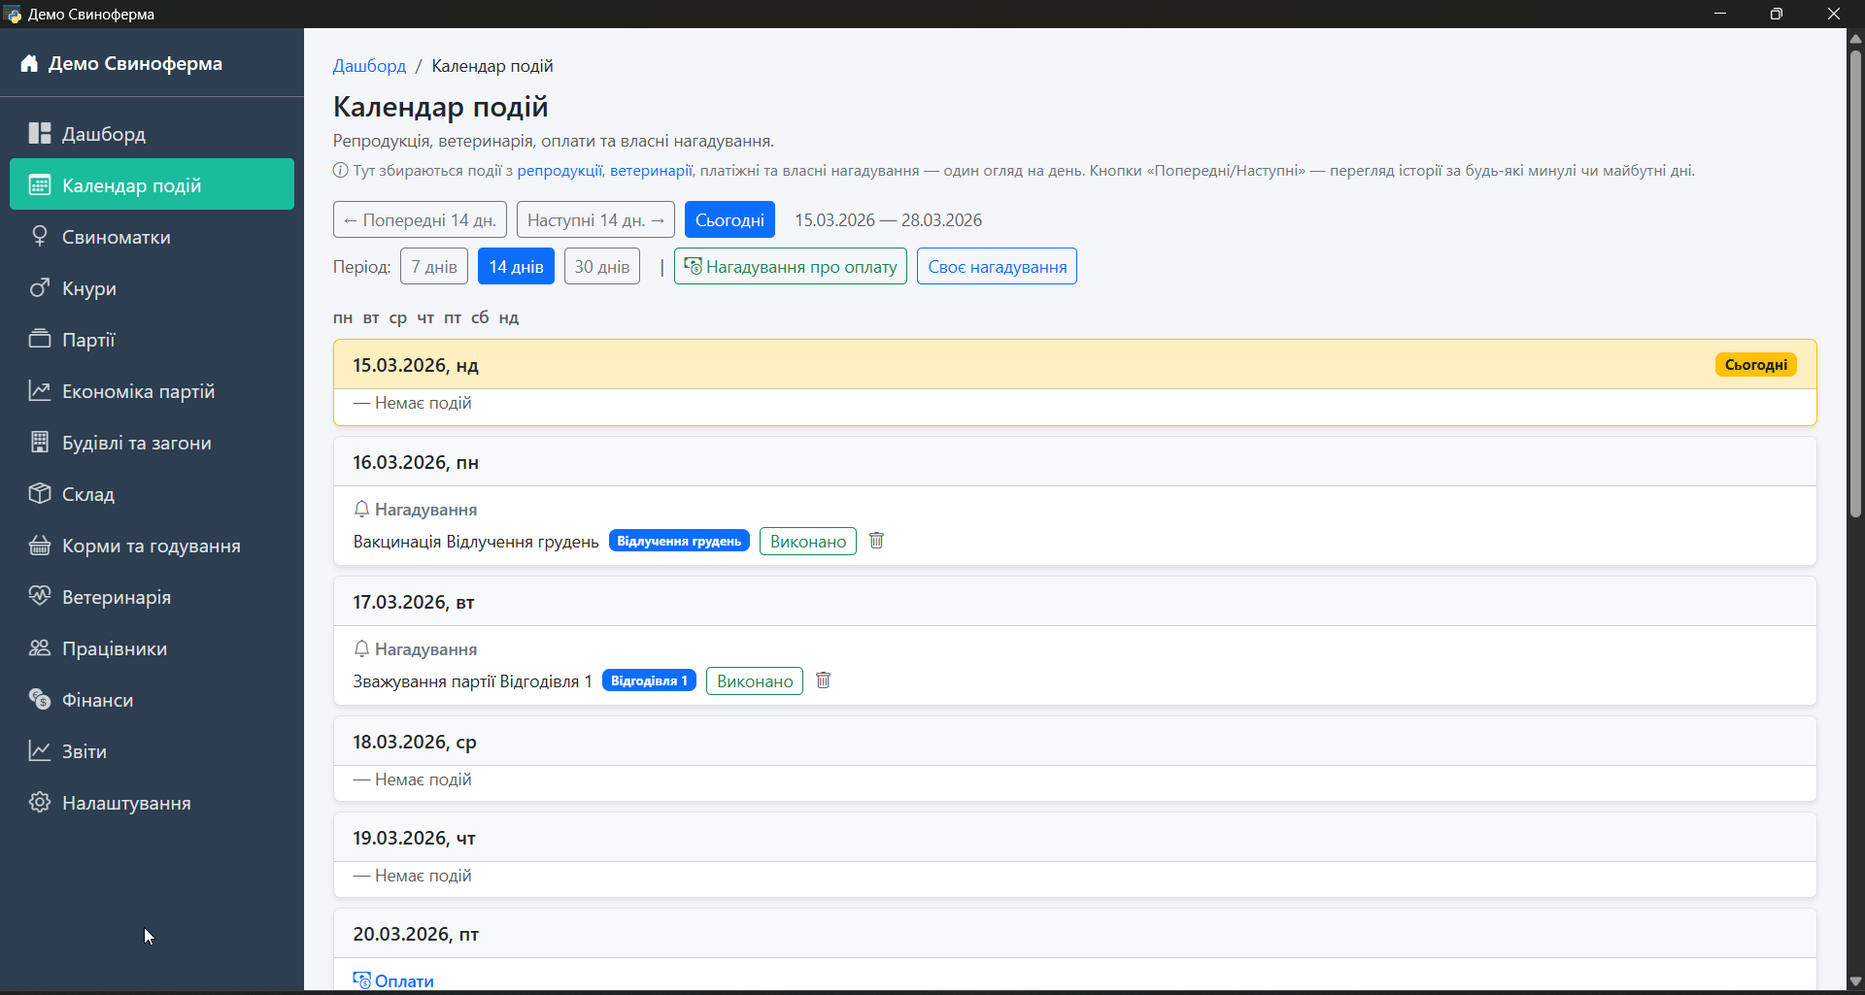
Task: Go to Наступні 14 дн.
Action: pos(595,220)
